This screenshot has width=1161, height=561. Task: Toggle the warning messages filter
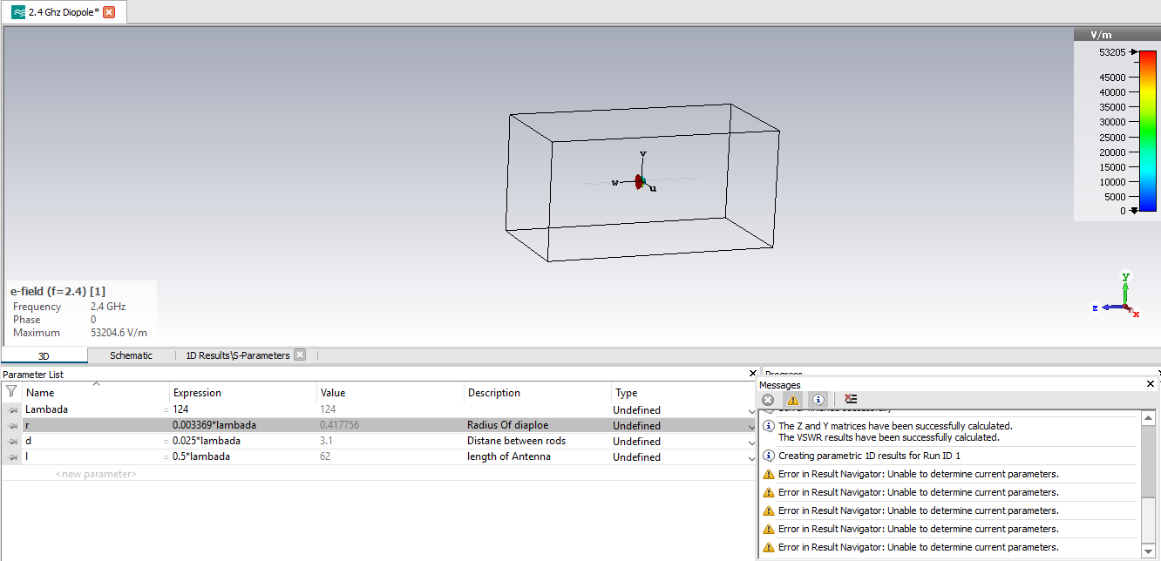[x=792, y=400]
